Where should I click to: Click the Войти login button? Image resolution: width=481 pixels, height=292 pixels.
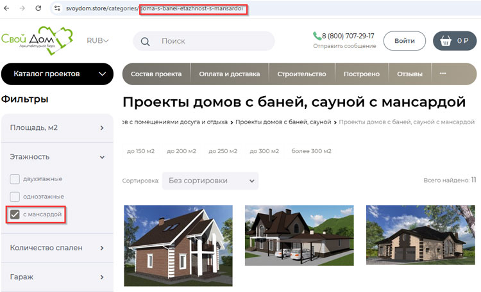click(x=404, y=41)
